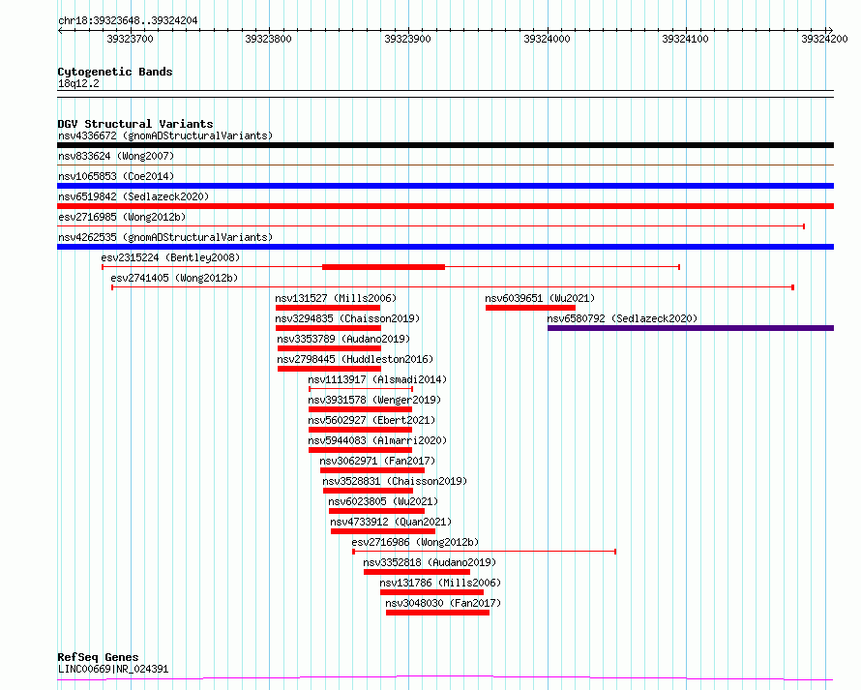This screenshot has height=690, width=861.
Task: Click the 18q12.2 band label
Action: coord(78,83)
